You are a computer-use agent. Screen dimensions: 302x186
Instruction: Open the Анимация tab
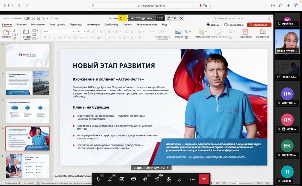tap(93, 24)
